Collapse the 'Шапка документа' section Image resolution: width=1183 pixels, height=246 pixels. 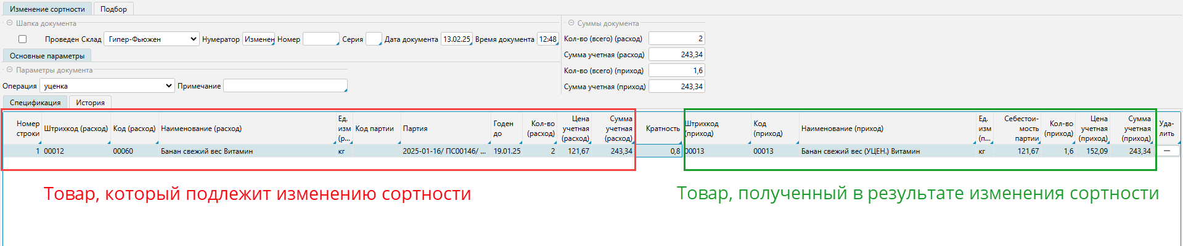tap(9, 23)
